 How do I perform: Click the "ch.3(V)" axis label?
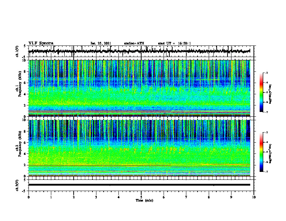[x=17, y=185]
